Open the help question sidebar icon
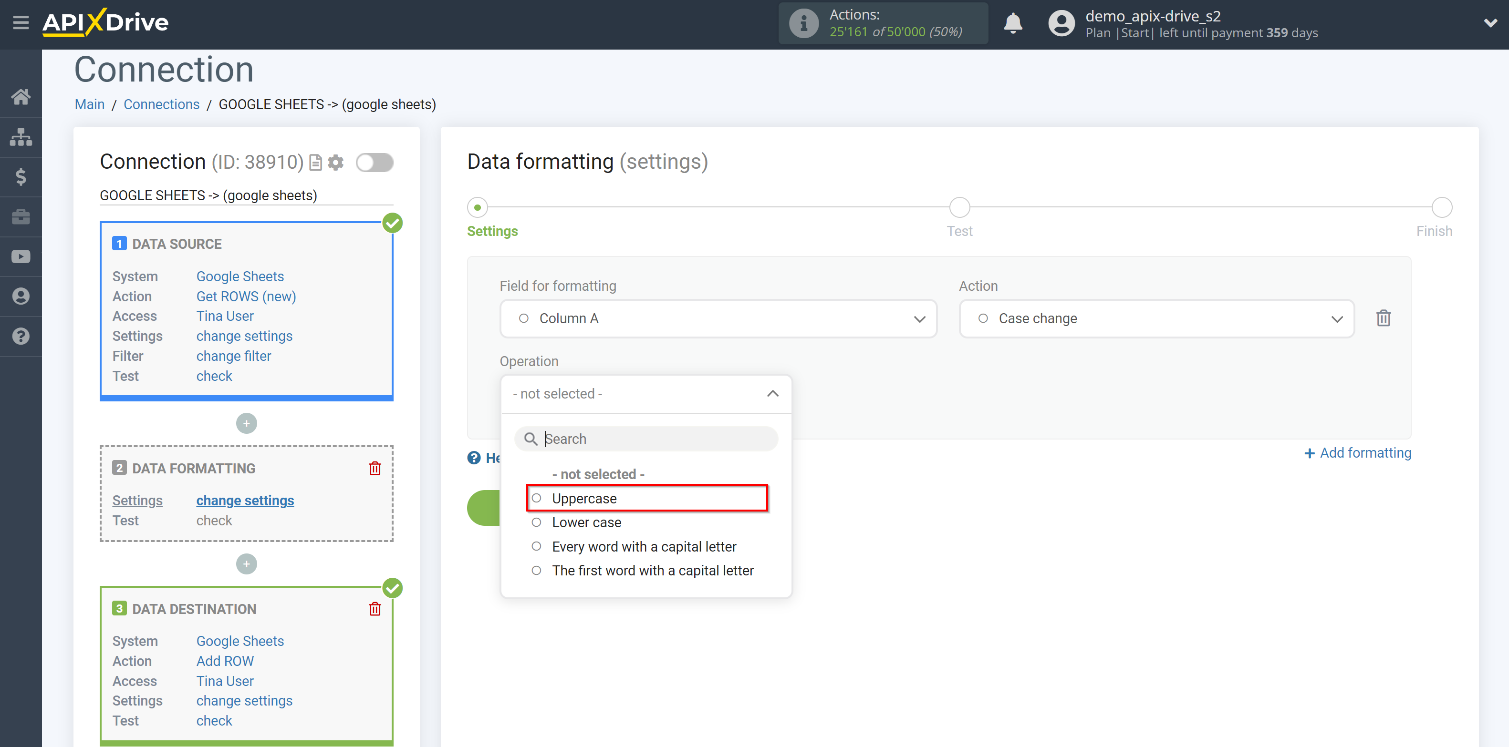 tap(21, 336)
